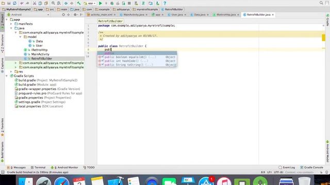This screenshot has height=185, width=330.
Task: Switch to MainActivity.java editor tab
Action: point(134,15)
